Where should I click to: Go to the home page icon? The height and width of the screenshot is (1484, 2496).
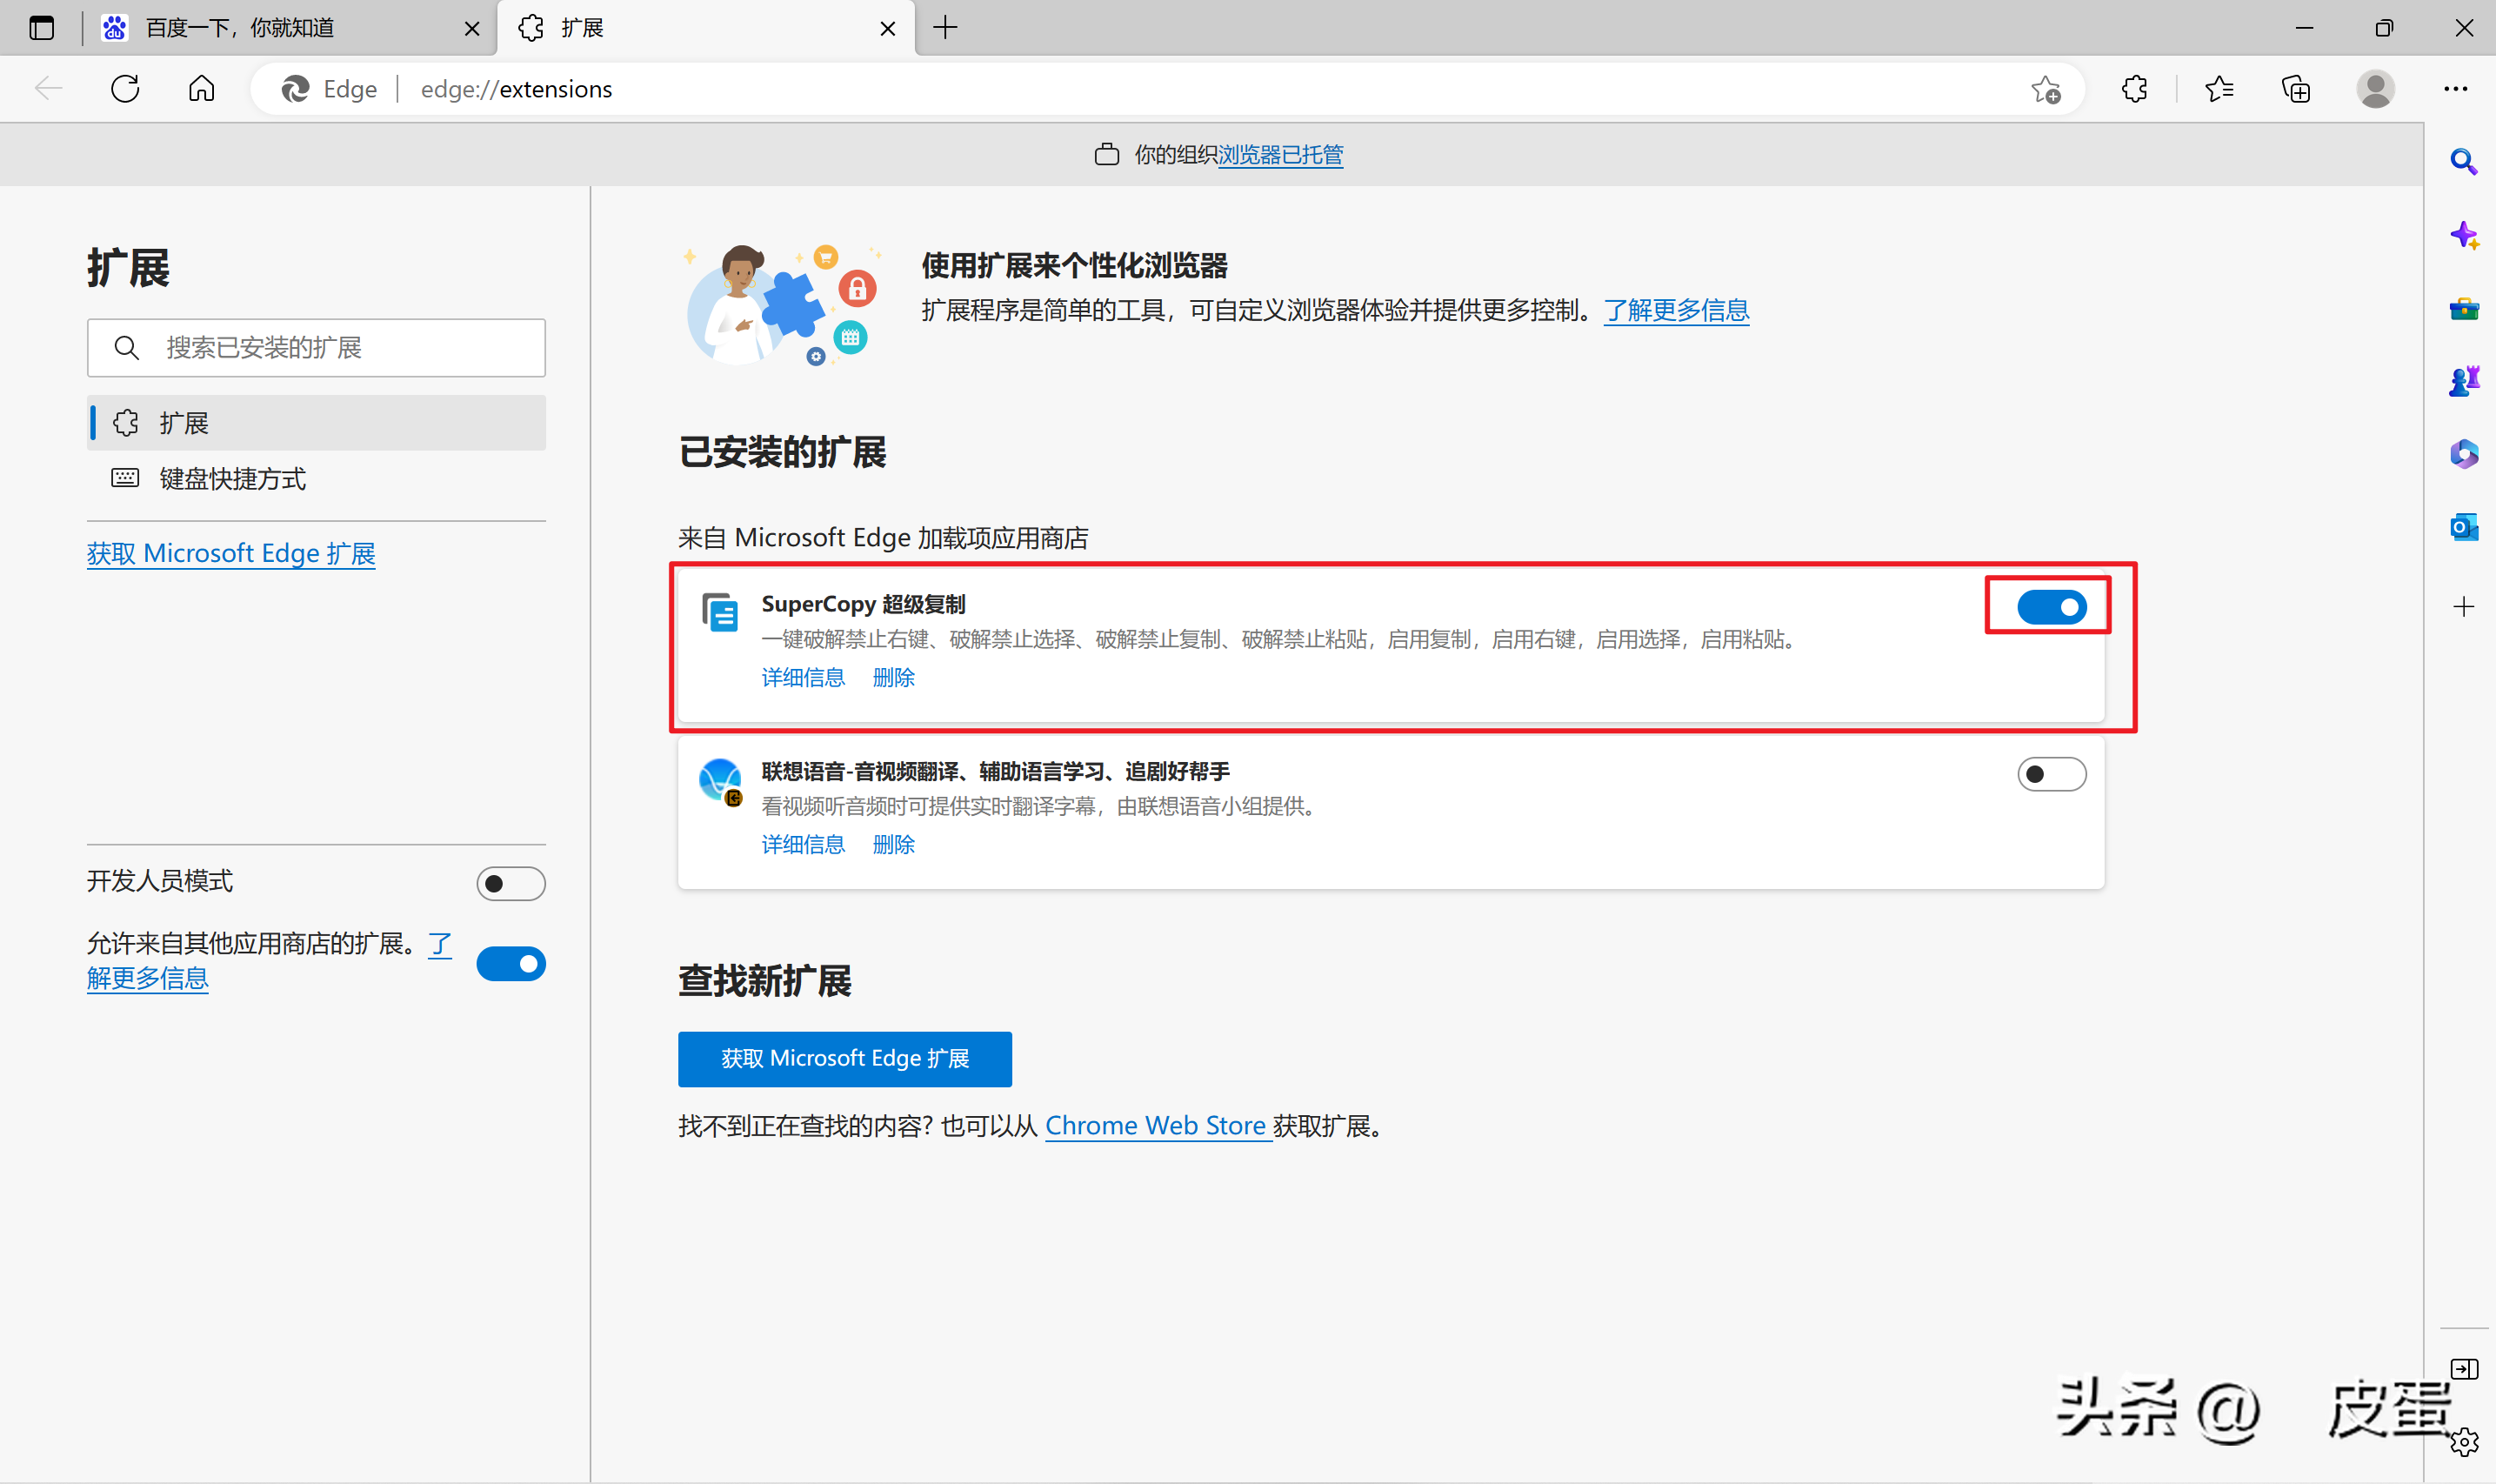[201, 89]
